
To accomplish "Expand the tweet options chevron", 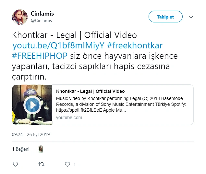I will [191, 17].
